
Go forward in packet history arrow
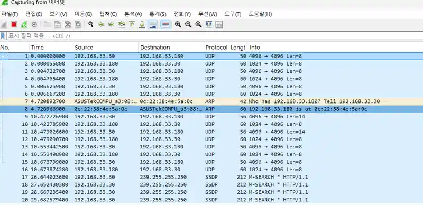[111, 24]
